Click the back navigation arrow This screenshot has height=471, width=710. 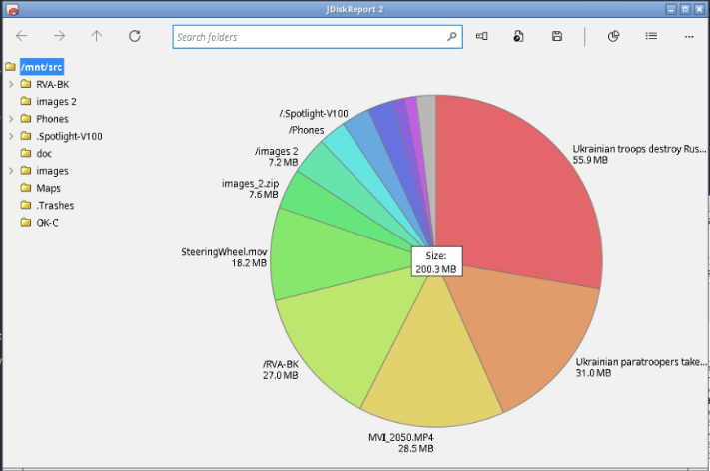click(22, 36)
